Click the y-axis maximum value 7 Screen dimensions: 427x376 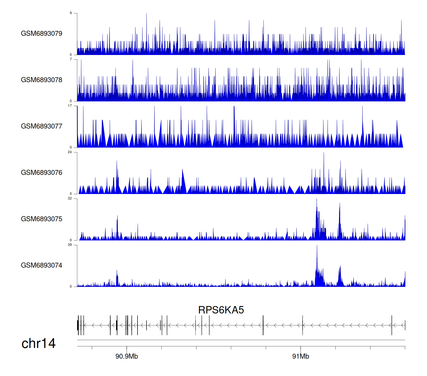[71, 60]
